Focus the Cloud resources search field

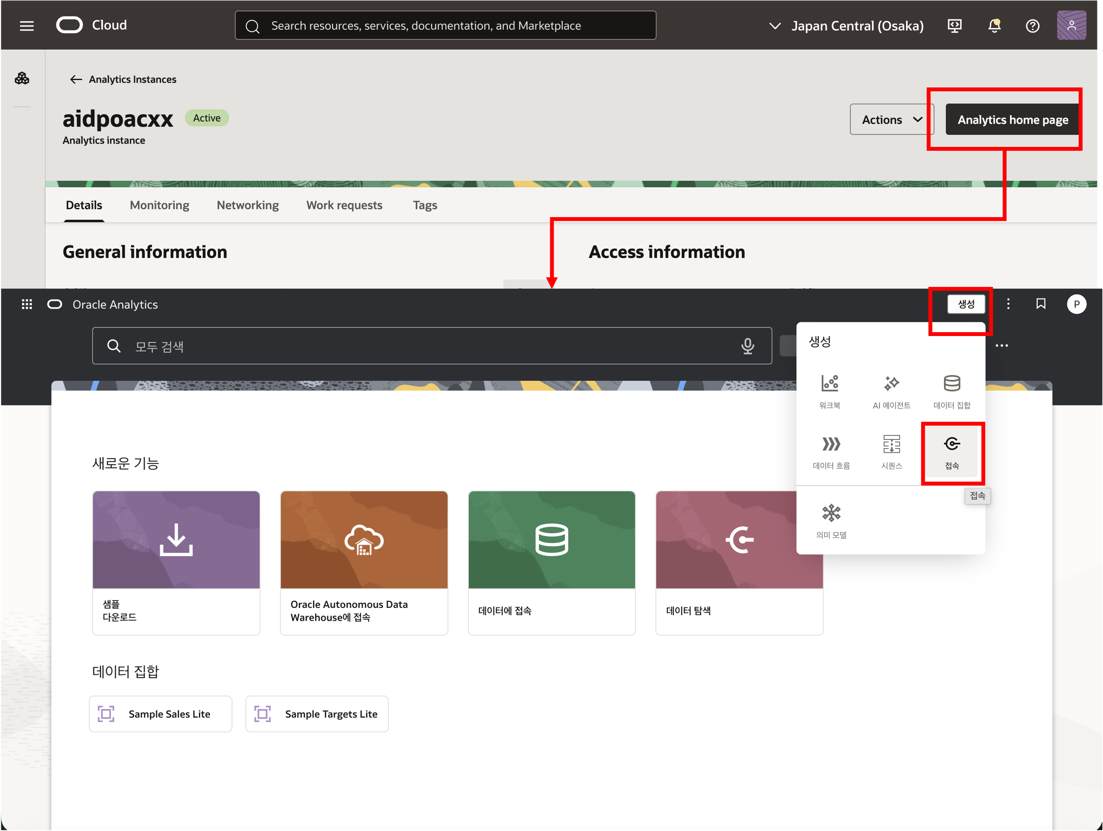(445, 25)
